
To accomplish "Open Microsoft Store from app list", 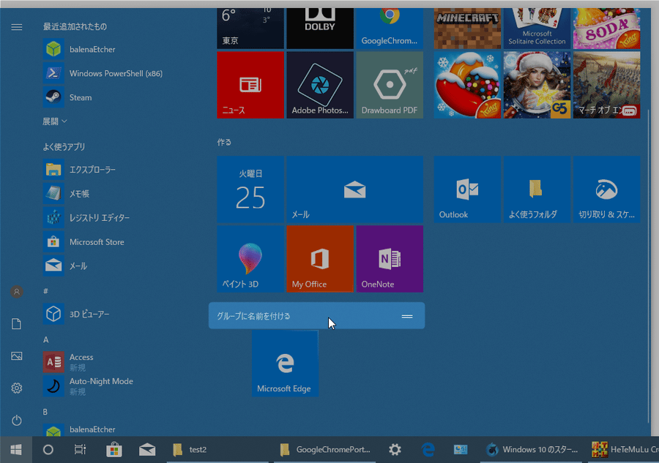I will click(x=84, y=242).
